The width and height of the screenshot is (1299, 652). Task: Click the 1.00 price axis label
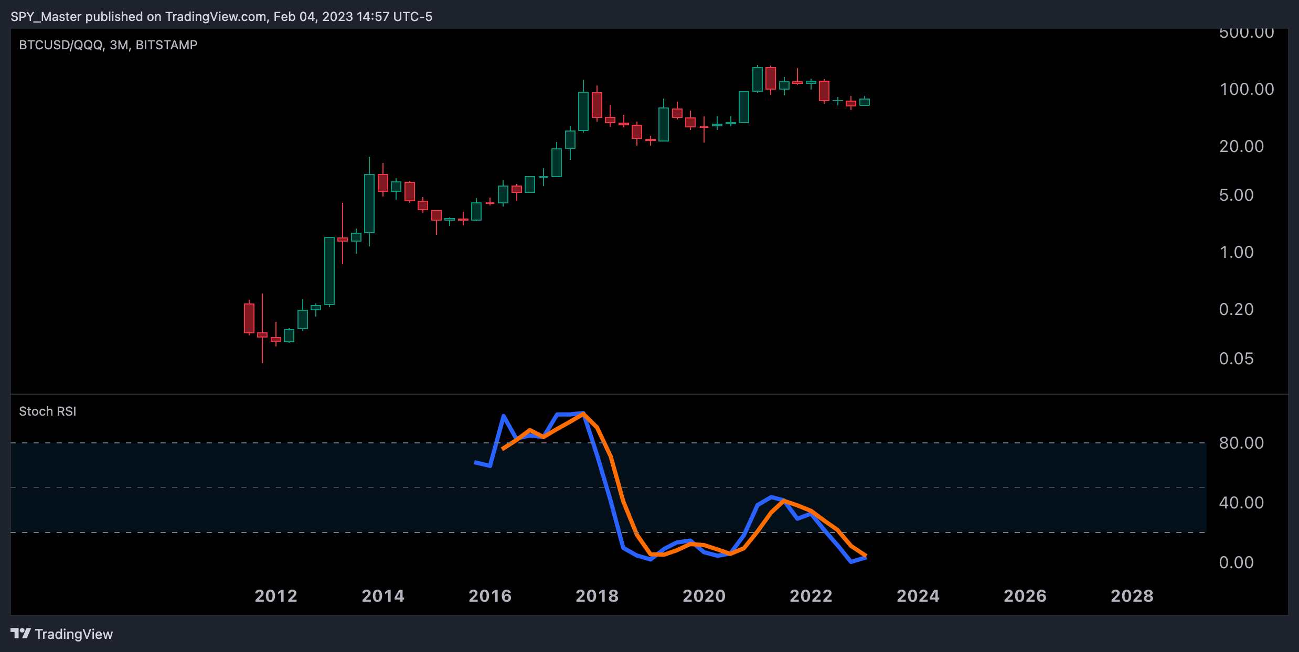1237,252
